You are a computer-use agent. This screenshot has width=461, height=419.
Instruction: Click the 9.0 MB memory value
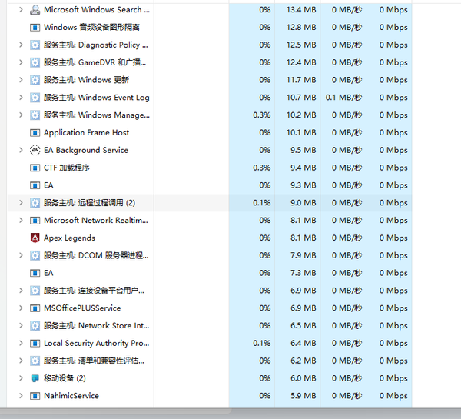point(303,203)
